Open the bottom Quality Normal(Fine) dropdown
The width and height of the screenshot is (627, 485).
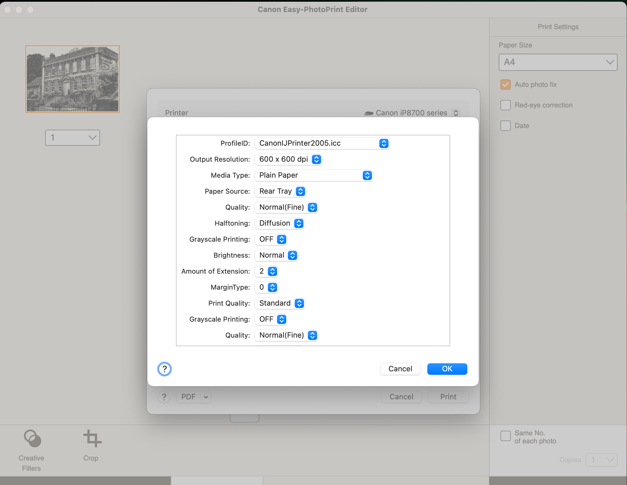pyautogui.click(x=286, y=335)
